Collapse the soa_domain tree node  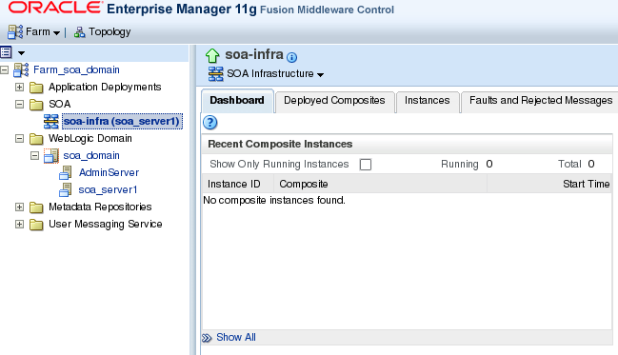[x=34, y=156]
